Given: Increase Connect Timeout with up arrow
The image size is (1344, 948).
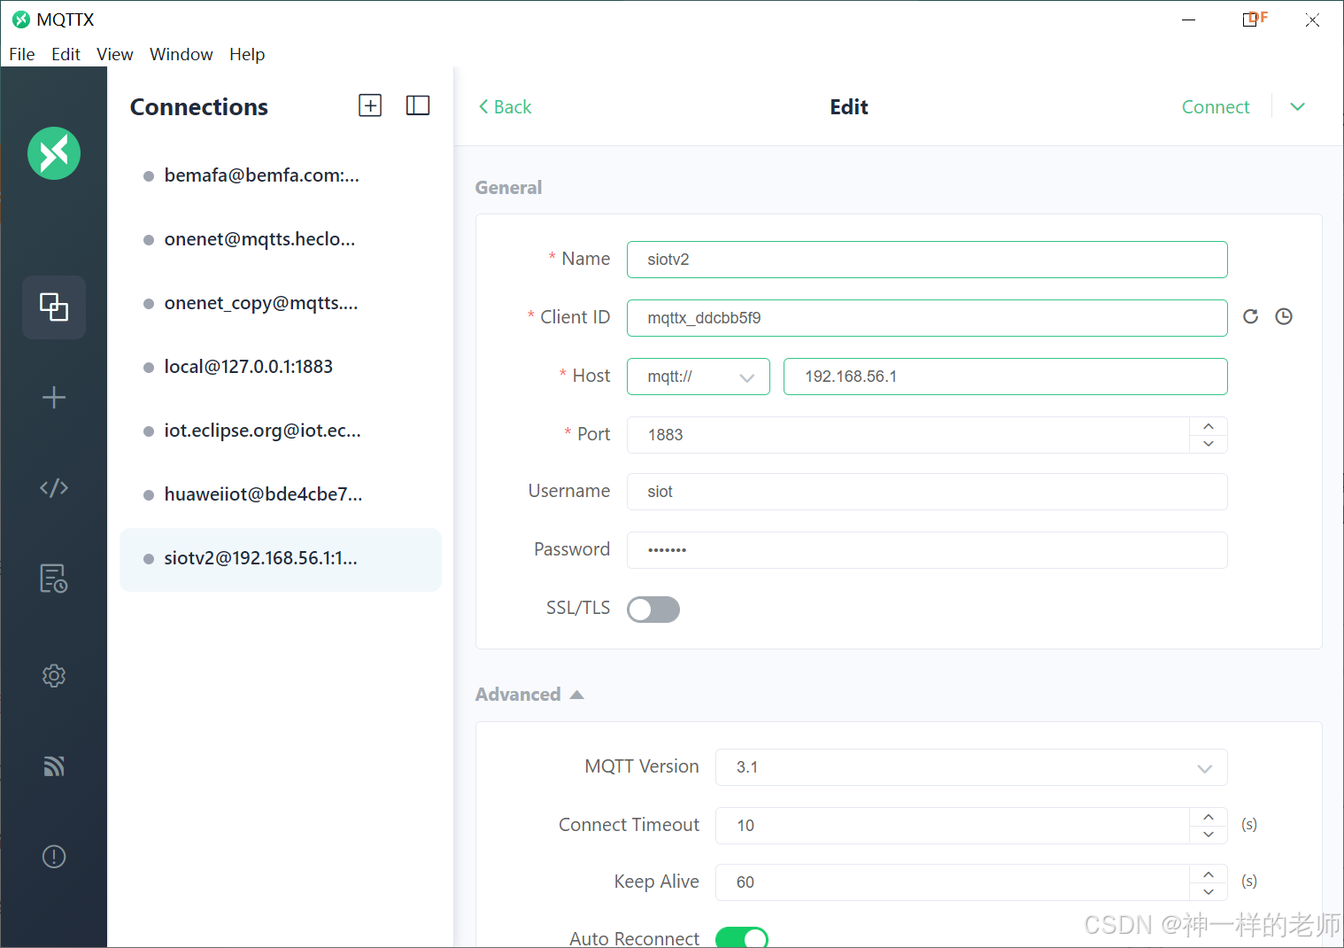Looking at the screenshot, I should coord(1209,817).
